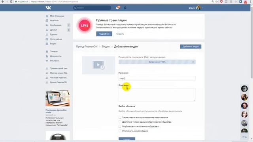Click the Реклама megaphone icon
This screenshot has height=142, width=253.
[47, 61]
